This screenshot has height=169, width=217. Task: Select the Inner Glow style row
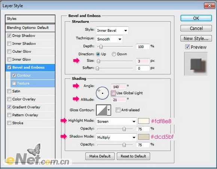point(30,59)
